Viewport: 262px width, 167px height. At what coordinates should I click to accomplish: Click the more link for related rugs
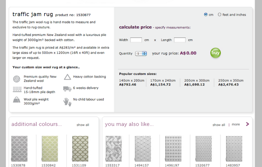click(x=236, y=125)
